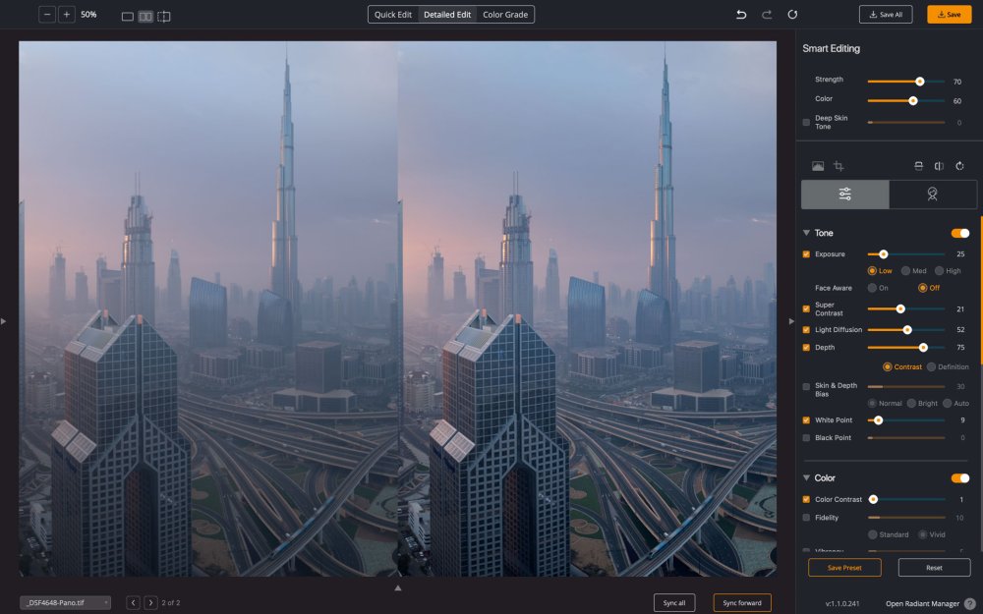Image resolution: width=983 pixels, height=614 pixels.
Task: Select Contrast depth mode
Action: coord(887,366)
